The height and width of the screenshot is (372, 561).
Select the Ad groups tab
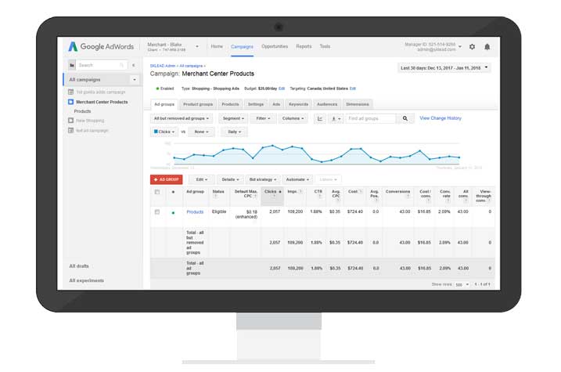(x=164, y=104)
